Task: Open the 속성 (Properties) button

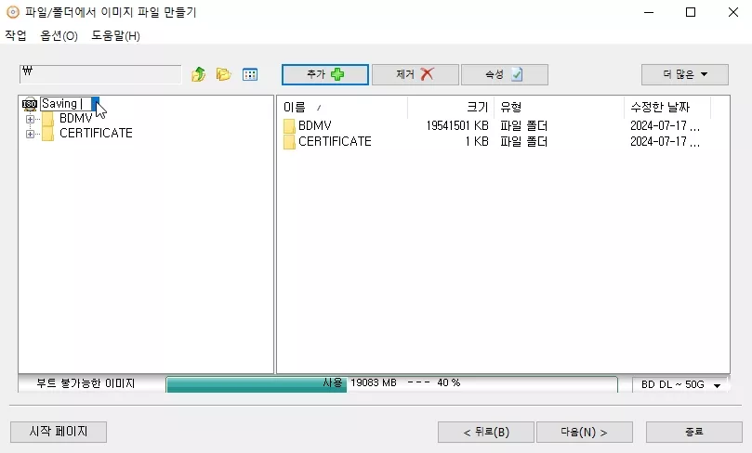Action: click(505, 74)
